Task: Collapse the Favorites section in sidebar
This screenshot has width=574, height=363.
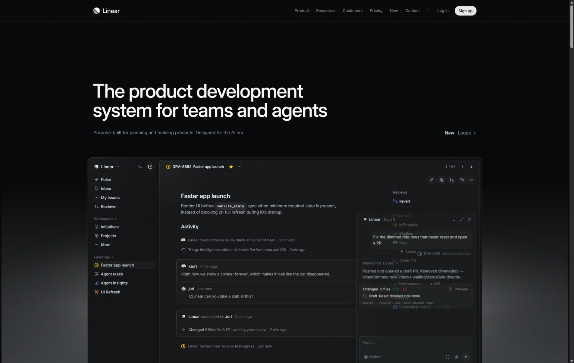Action: tap(103, 257)
